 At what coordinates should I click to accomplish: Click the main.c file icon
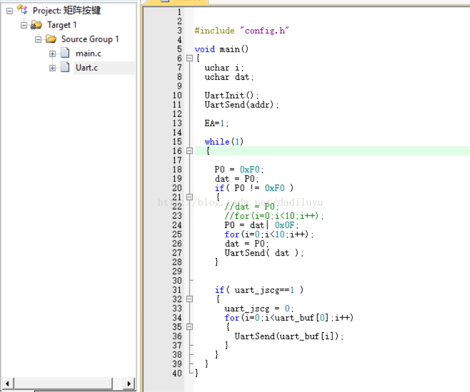[65, 53]
